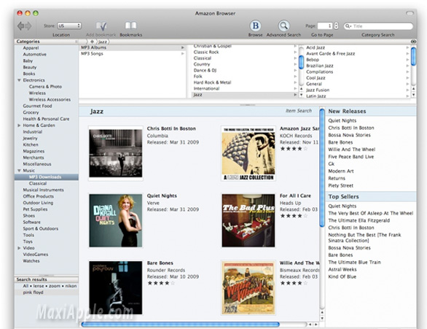The height and width of the screenshot is (329, 427).
Task: Select pink floyd search result
Action: [34, 293]
